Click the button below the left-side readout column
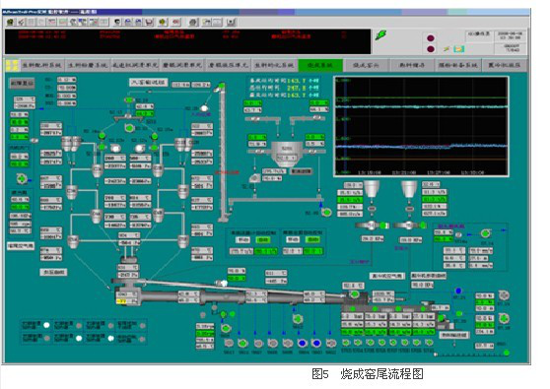 (21, 246)
